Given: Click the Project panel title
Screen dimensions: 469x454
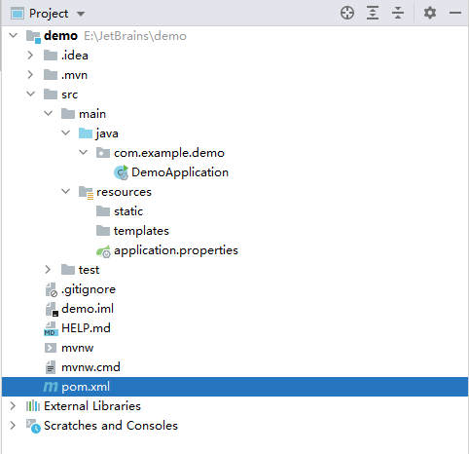Looking at the screenshot, I should click(49, 14).
